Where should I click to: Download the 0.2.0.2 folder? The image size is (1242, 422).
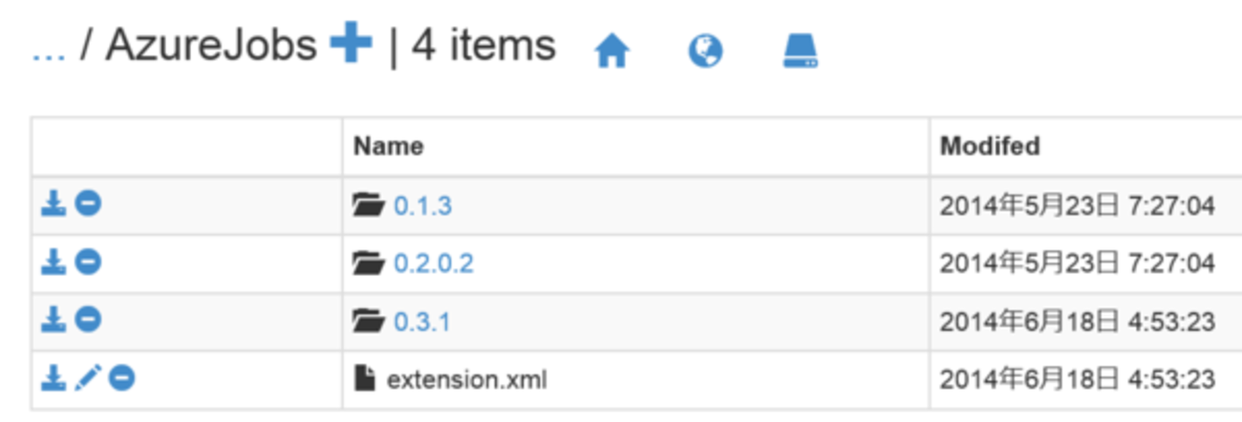pos(54,262)
